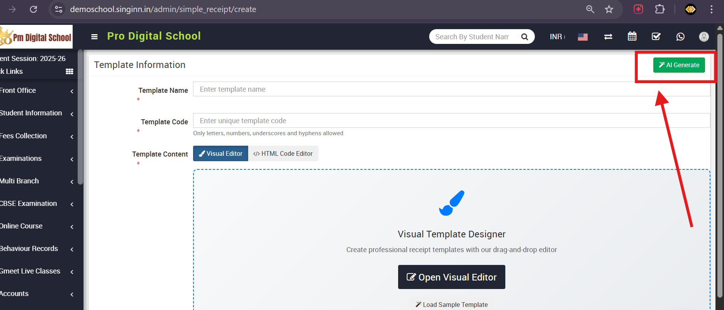Image resolution: width=724 pixels, height=310 pixels.
Task: Click the search magnifier icon
Action: coord(524,37)
